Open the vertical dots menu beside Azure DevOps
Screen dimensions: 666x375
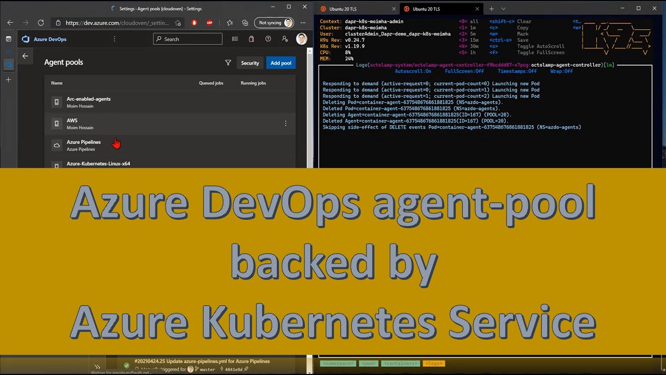[x=114, y=39]
